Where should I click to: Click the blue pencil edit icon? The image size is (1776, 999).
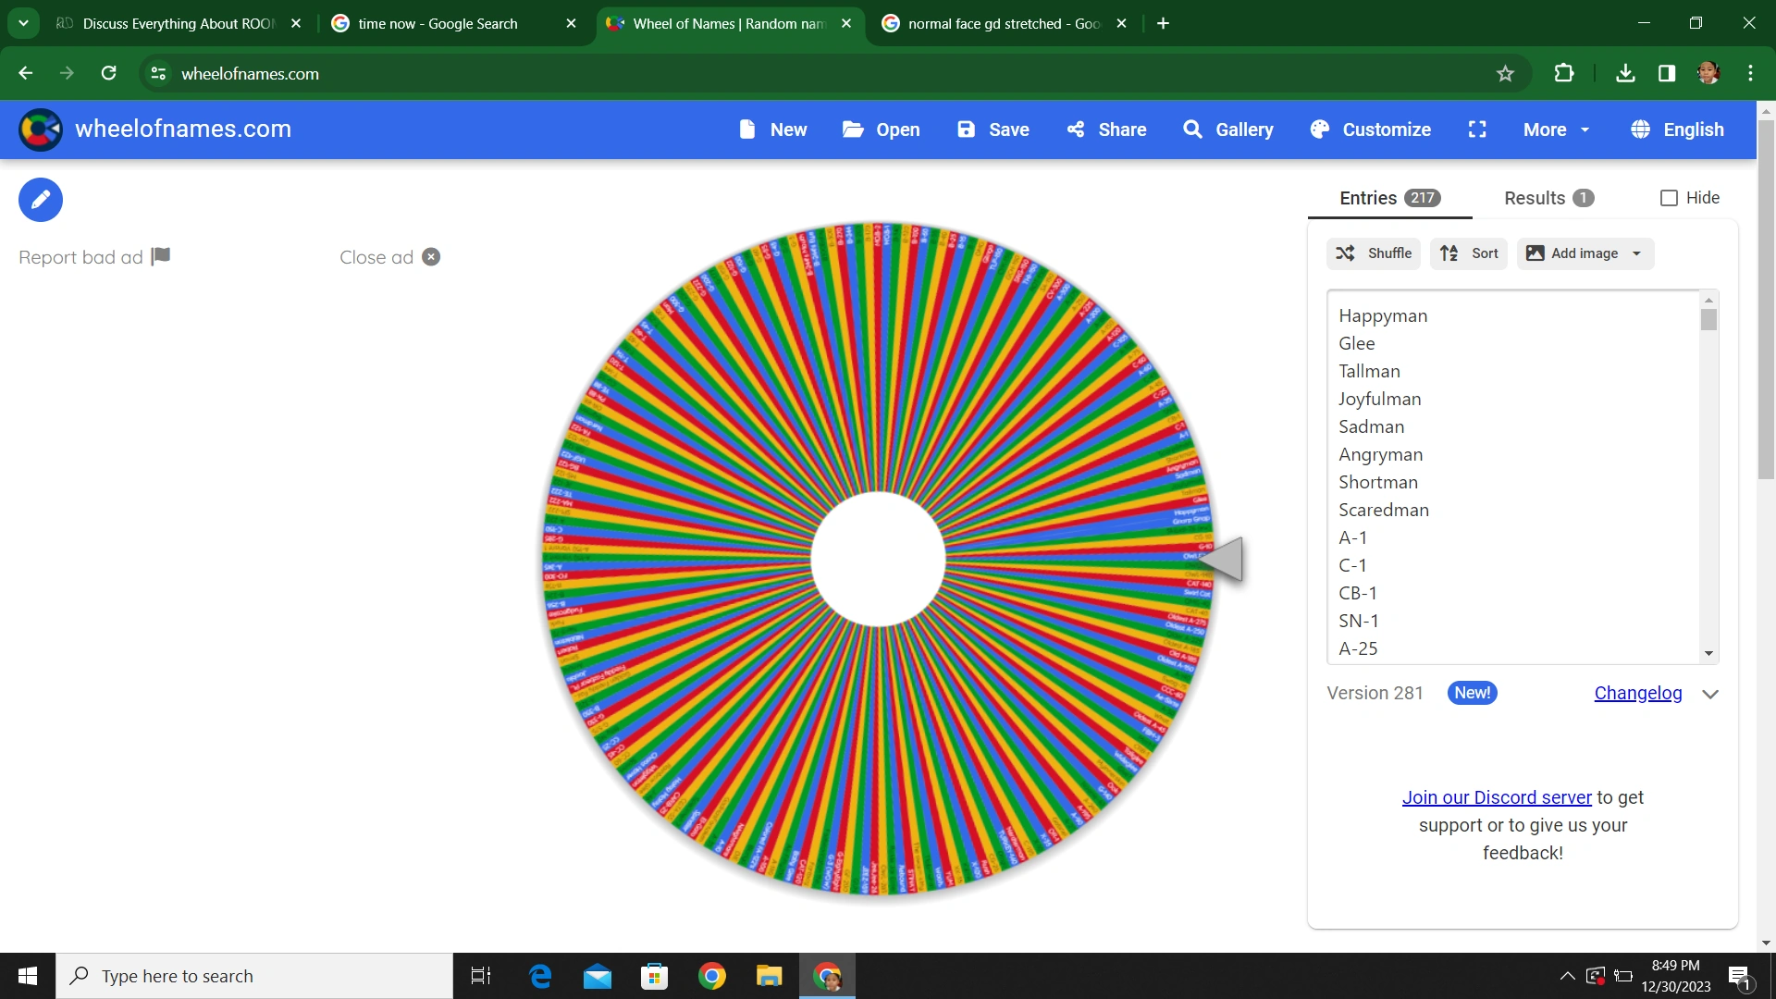tap(41, 200)
